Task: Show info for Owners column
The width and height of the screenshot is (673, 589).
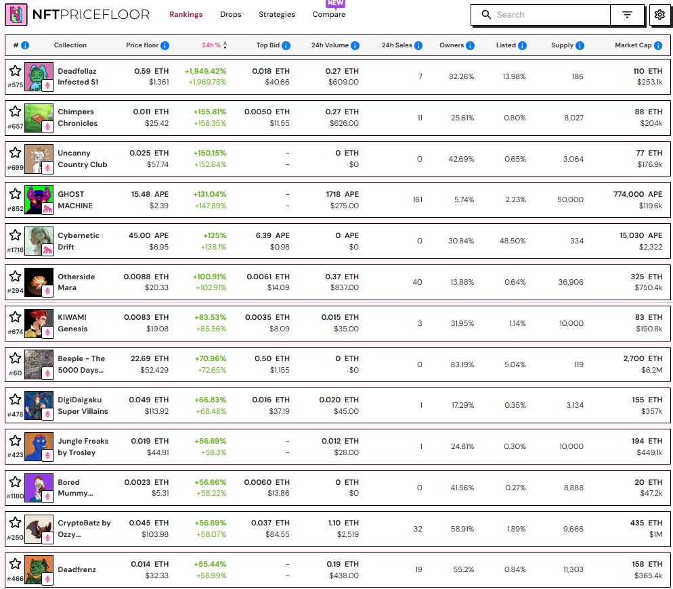Action: (x=470, y=45)
